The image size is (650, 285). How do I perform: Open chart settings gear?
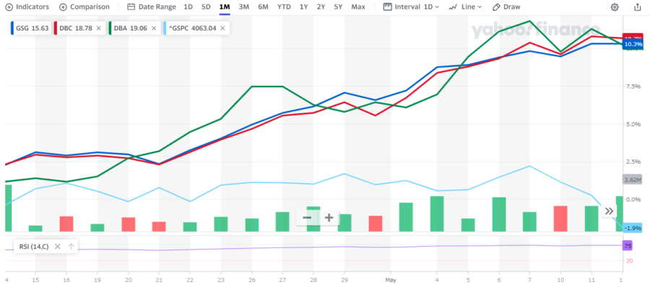[x=615, y=7]
